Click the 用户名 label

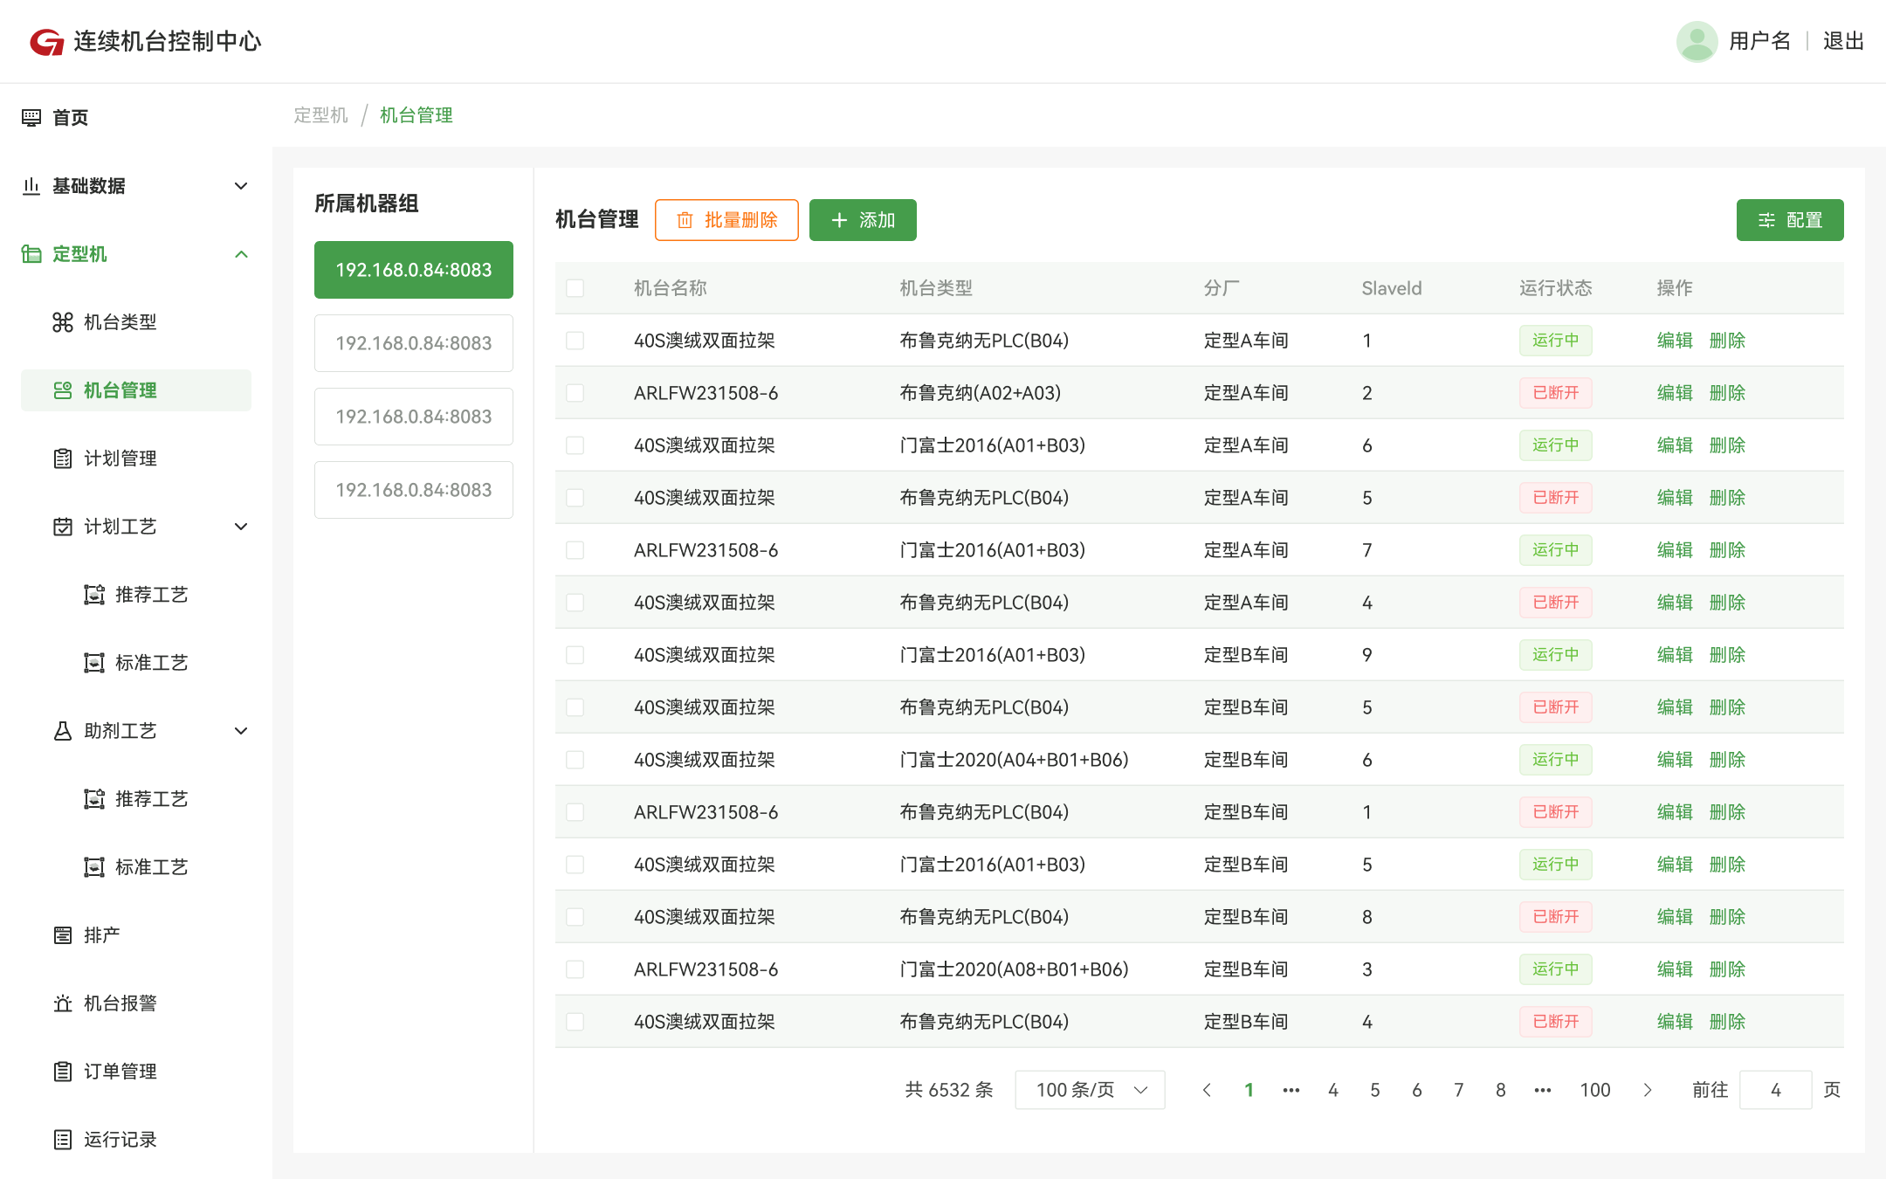click(1760, 41)
